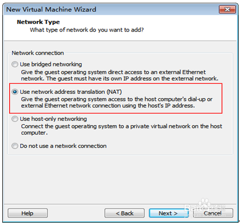Close the wizard using the red X
The width and height of the screenshot is (240, 224).
227,10
